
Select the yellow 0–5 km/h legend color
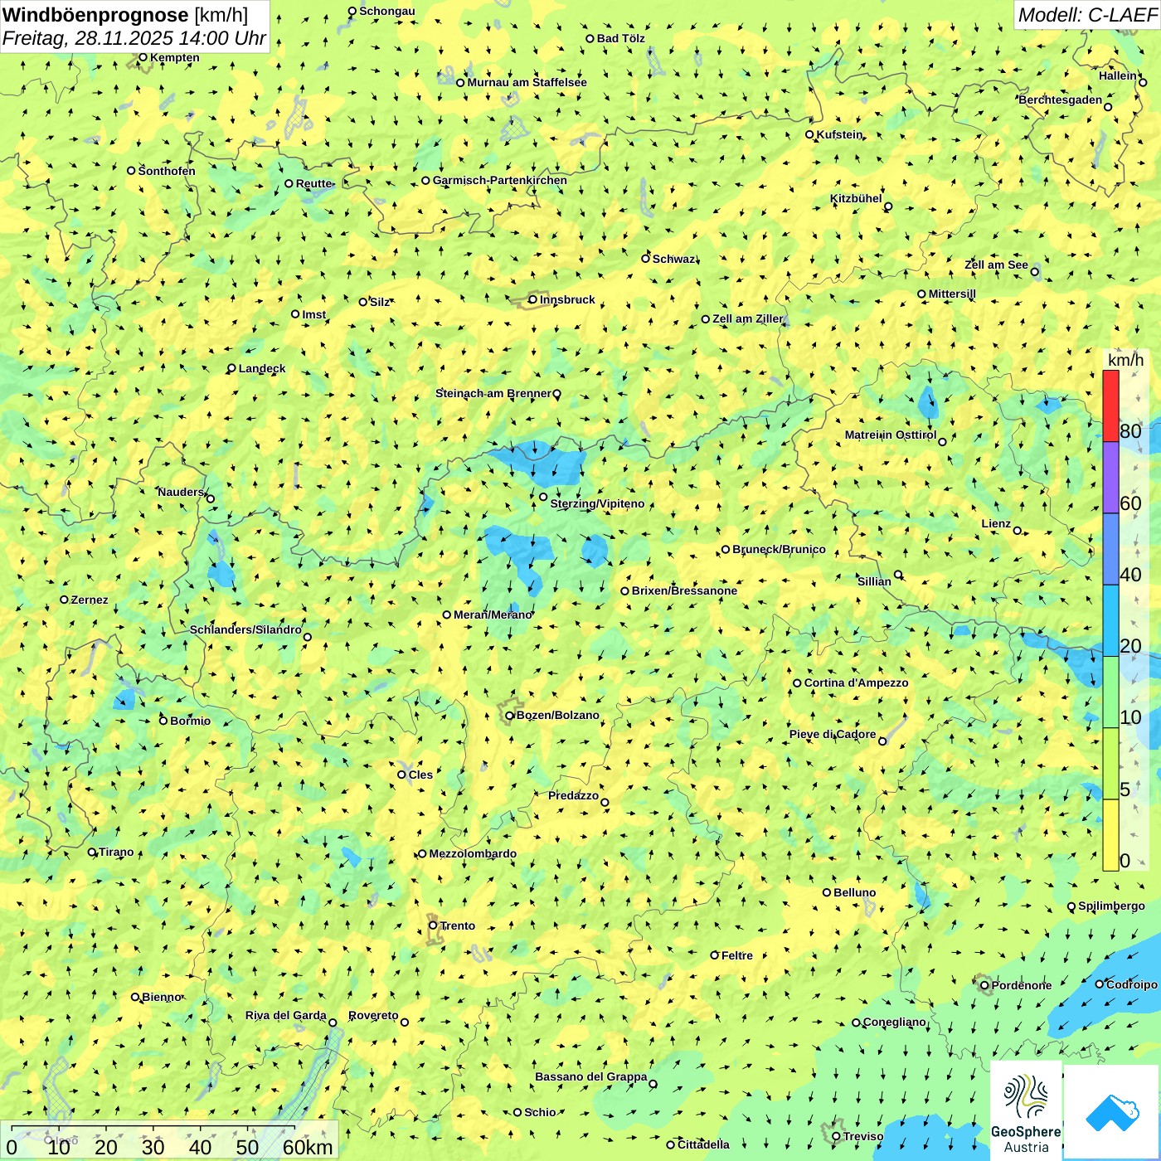click(1110, 835)
